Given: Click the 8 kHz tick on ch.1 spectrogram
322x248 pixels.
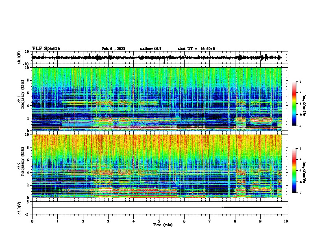Looking at the screenshot, I should [28, 80].
